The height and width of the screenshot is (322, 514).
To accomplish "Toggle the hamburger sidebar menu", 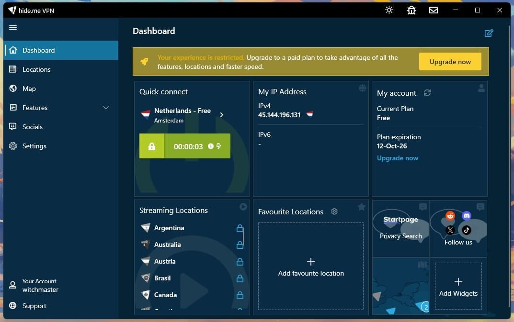I will [x=13, y=28].
